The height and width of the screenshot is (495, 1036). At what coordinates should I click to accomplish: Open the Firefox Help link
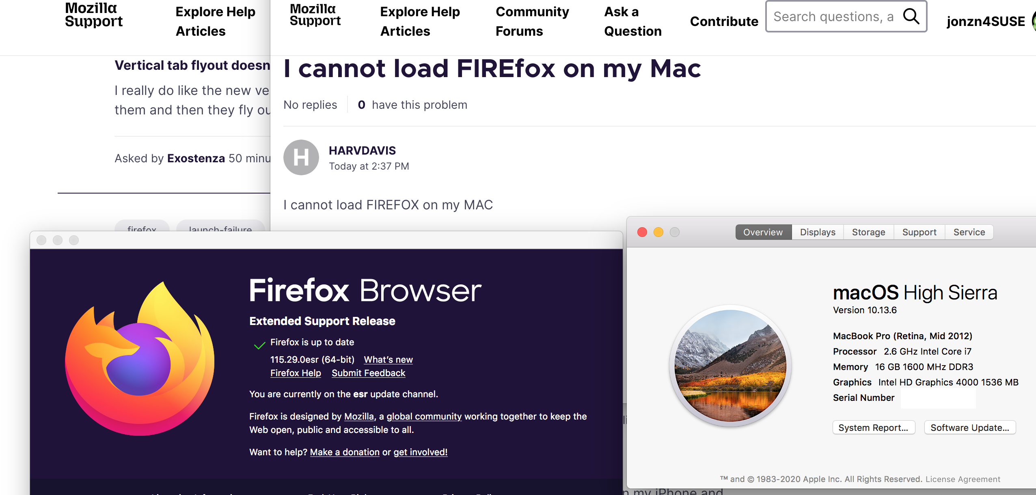point(296,373)
